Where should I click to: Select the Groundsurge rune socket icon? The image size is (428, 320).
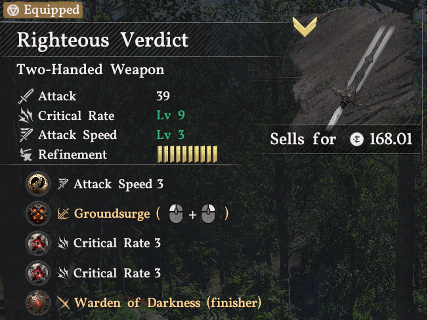point(38,213)
